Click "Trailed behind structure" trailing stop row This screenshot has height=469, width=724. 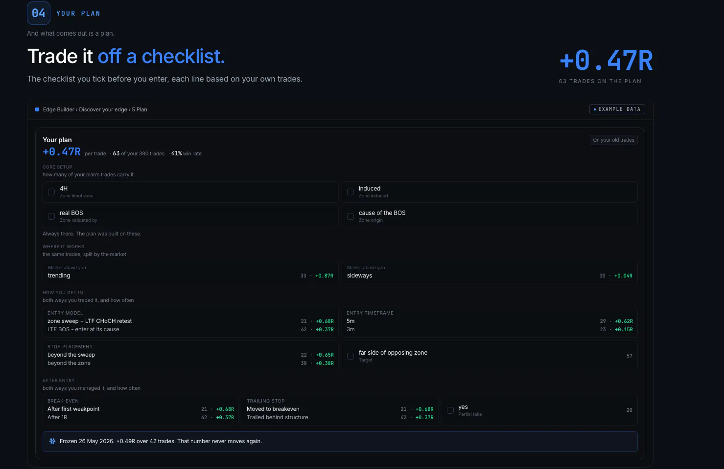340,417
